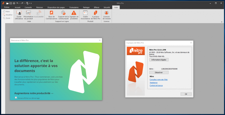The image size is (225, 115).
Task: Close the Bienvenue à Nitro Pro dialog
Action: (x=100, y=40)
